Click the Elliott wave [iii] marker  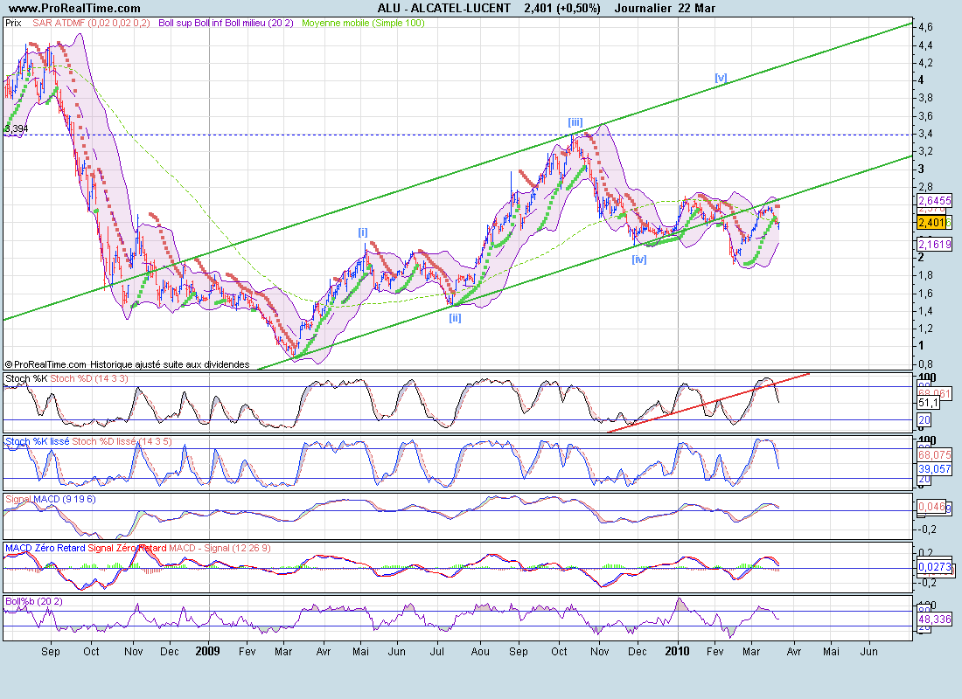click(x=575, y=122)
